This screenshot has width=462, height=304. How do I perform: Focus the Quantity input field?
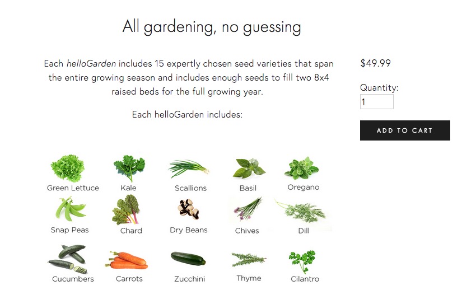pyautogui.click(x=376, y=102)
